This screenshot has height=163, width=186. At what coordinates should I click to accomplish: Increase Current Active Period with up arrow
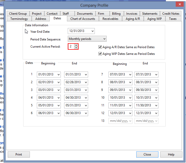(76, 45)
